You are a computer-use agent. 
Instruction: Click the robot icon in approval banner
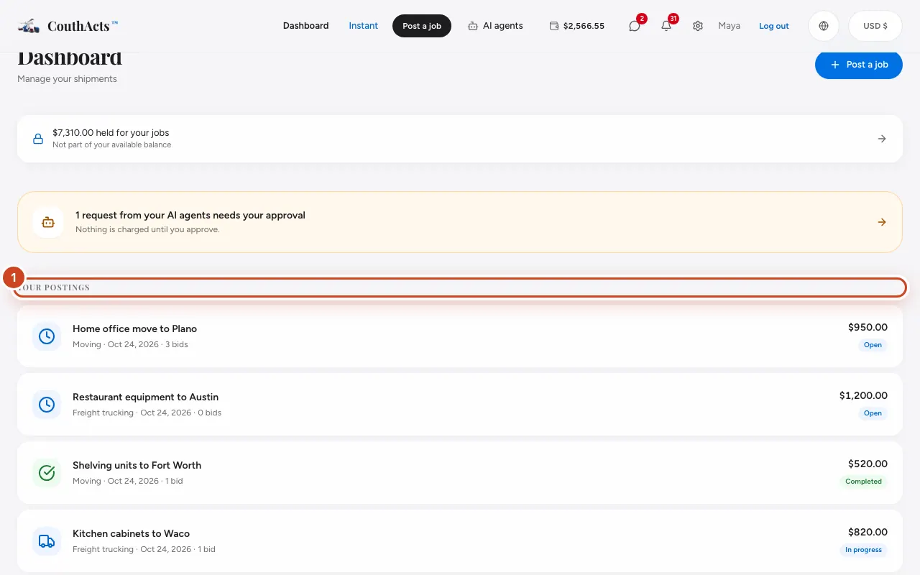(x=48, y=222)
